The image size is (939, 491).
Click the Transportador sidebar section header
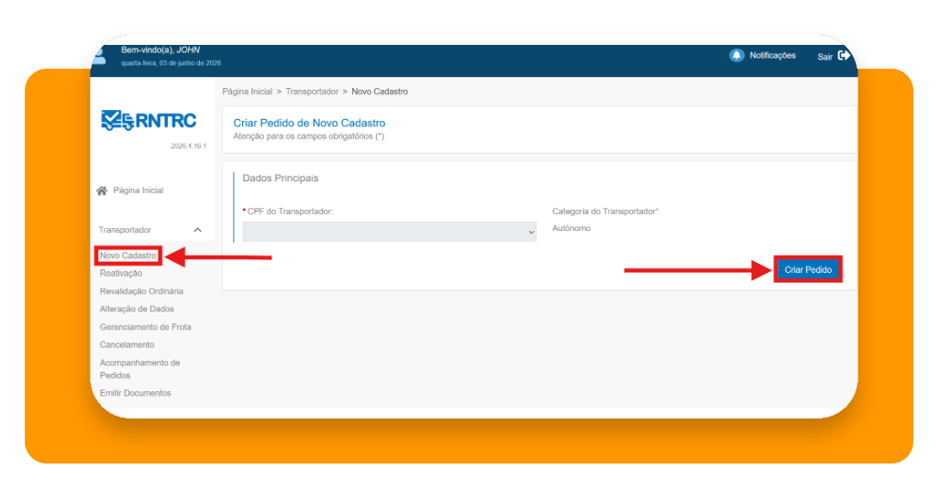(x=125, y=230)
